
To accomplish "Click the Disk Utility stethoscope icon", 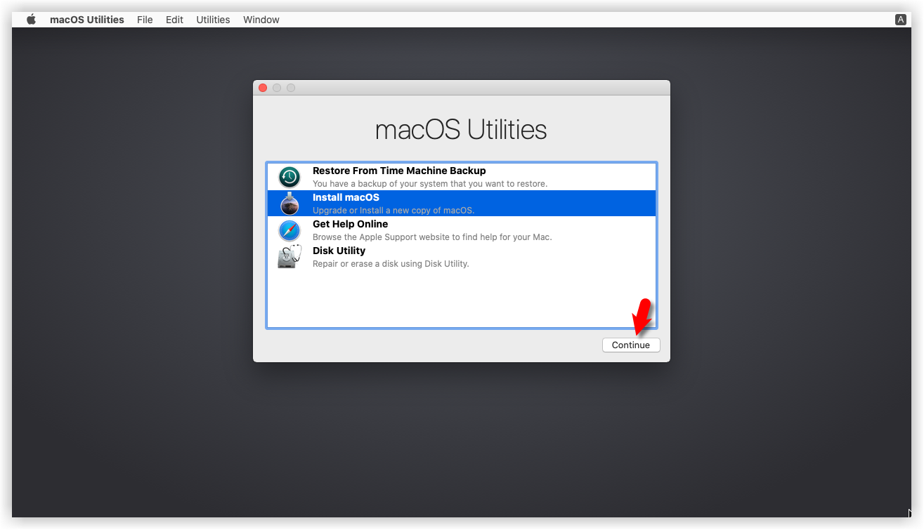I will (x=289, y=257).
